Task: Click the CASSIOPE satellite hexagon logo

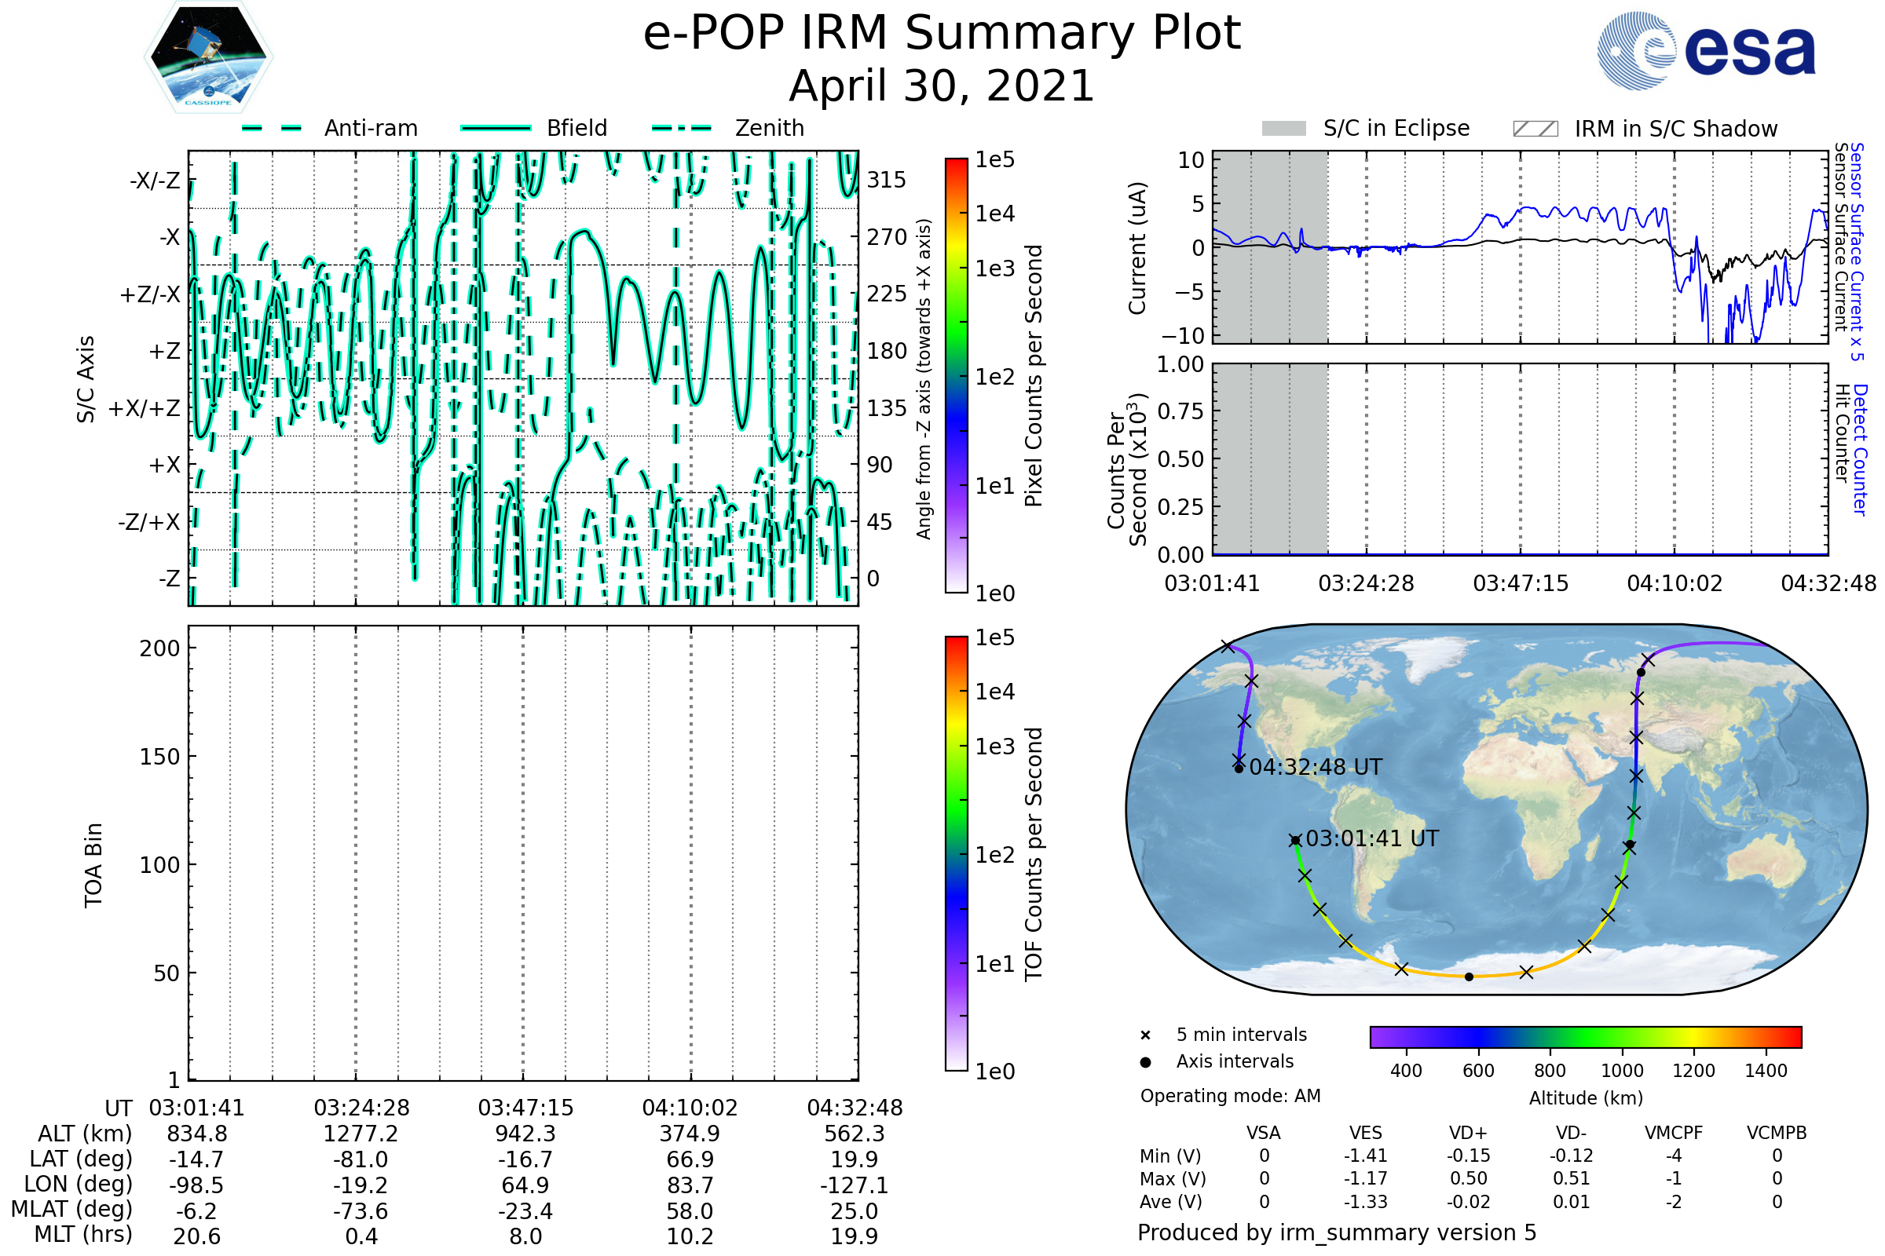Action: pos(208,57)
